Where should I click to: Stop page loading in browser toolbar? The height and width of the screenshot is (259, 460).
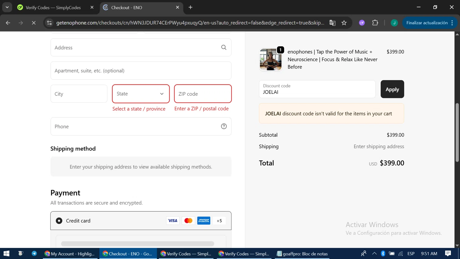34,23
